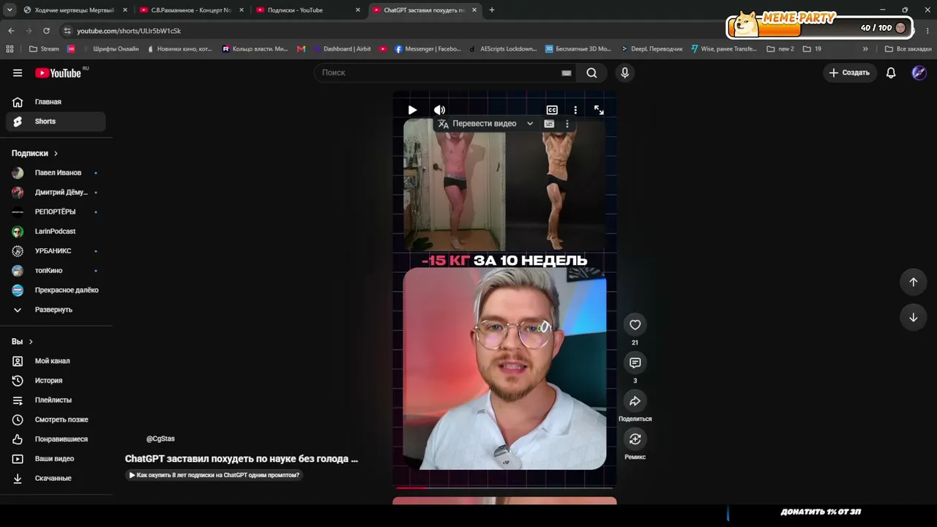This screenshot has width=937, height=527.
Task: Open the Dashboard | Airbit bookmark
Action: 342,49
